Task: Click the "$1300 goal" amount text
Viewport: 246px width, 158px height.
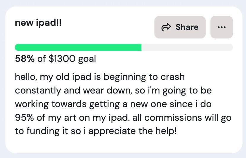Action: (x=72, y=59)
